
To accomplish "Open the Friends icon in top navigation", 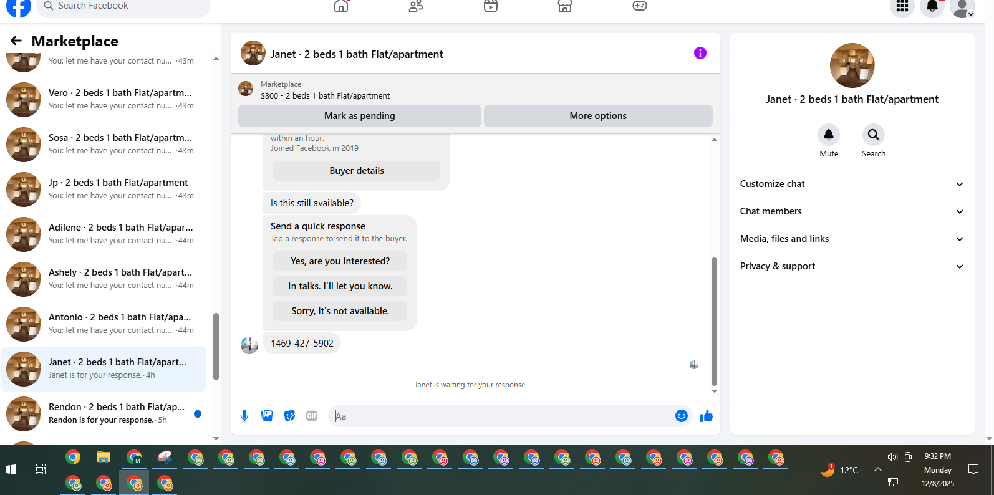I will (x=416, y=6).
